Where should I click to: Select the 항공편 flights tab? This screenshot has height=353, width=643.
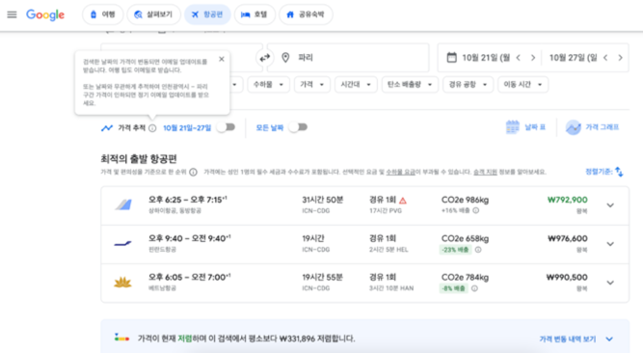pyautogui.click(x=207, y=14)
